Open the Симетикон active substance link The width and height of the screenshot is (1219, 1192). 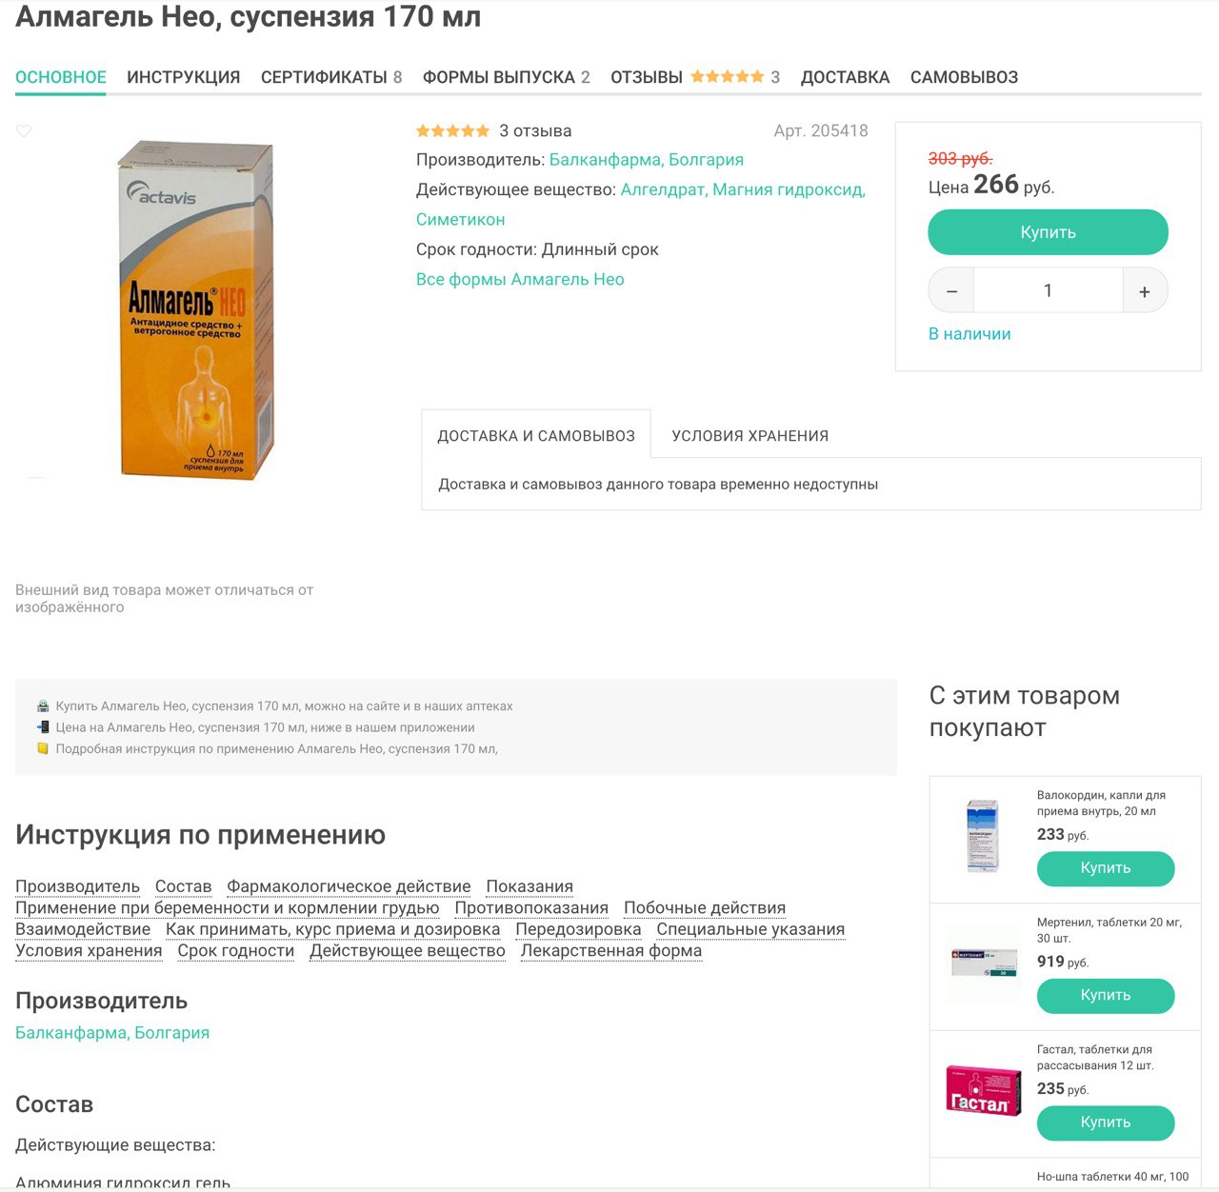click(x=461, y=220)
